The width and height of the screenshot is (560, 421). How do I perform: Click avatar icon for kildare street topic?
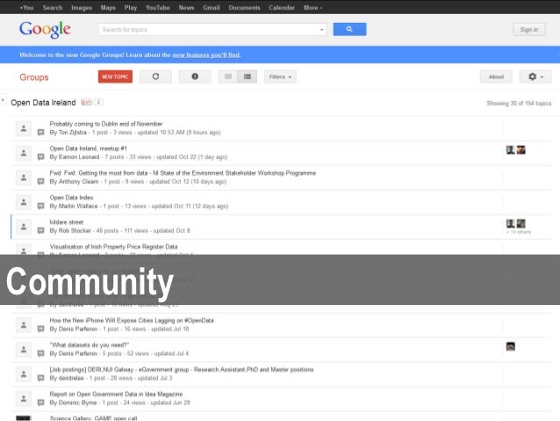click(x=24, y=227)
